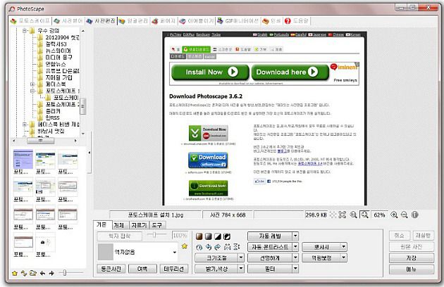Image resolution: width=444 pixels, height=287 pixels.
Task: Click the zoom in magnifier icon
Action: tap(394, 215)
